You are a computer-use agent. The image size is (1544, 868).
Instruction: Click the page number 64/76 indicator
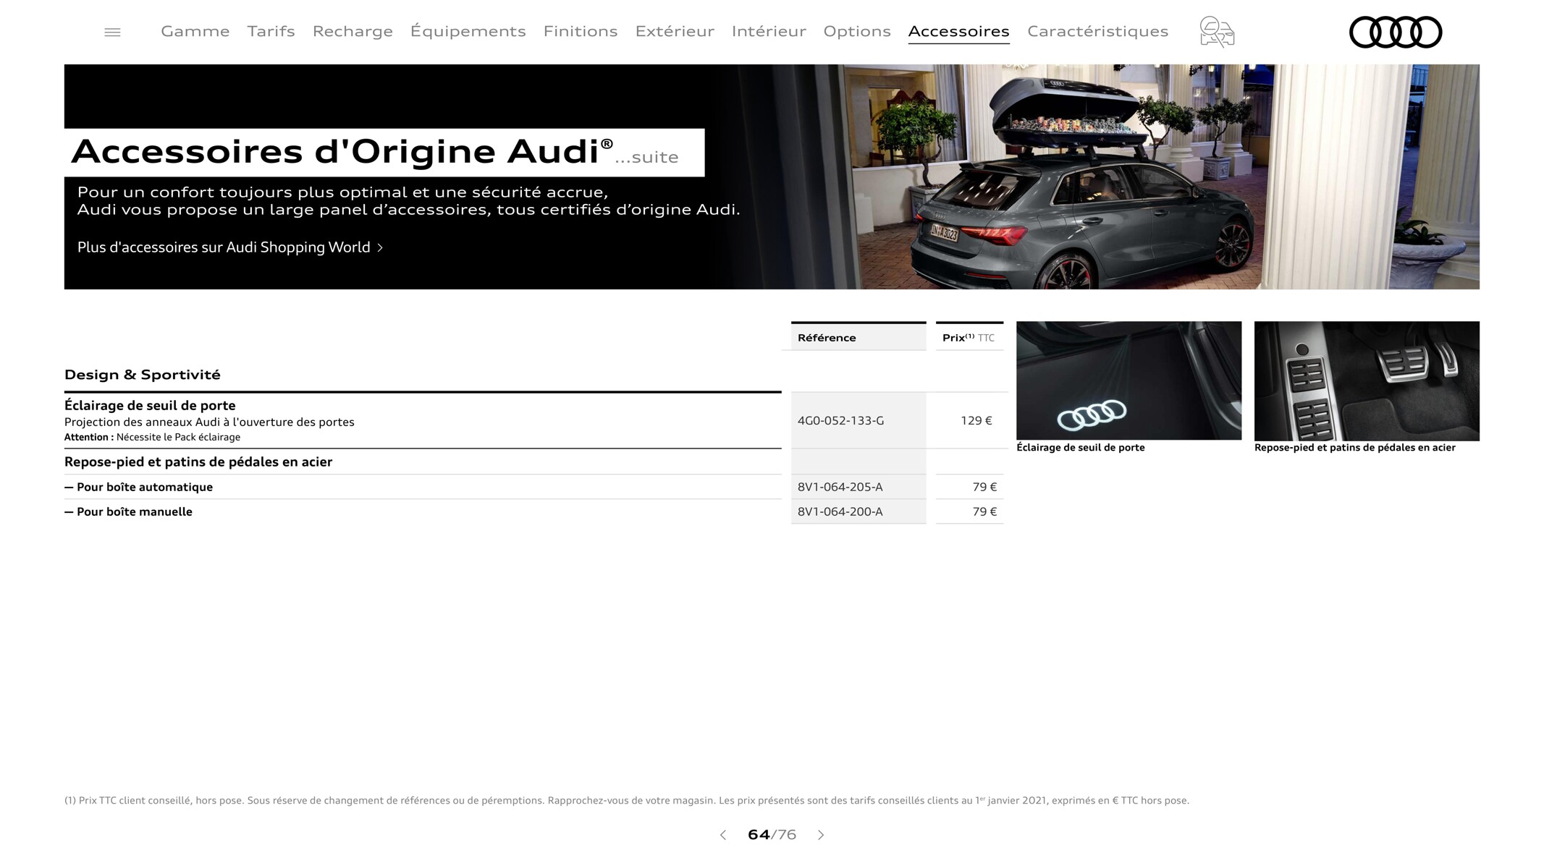772,835
